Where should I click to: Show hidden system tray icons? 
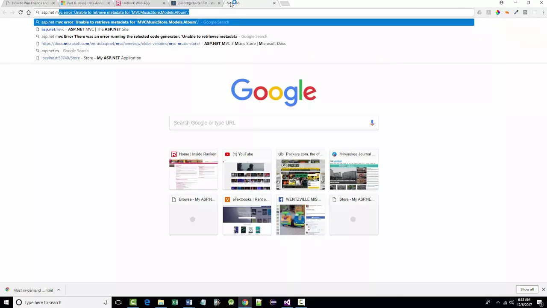pos(498,302)
